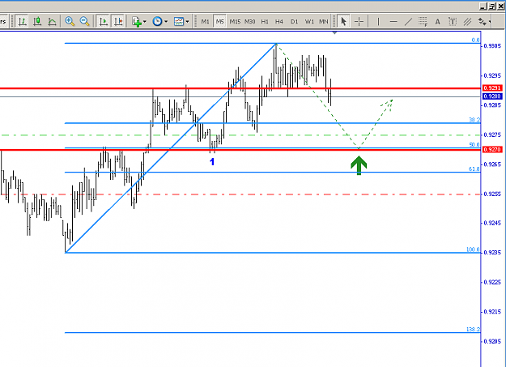
Task: Select the H4 timeframe
Action: (x=279, y=21)
